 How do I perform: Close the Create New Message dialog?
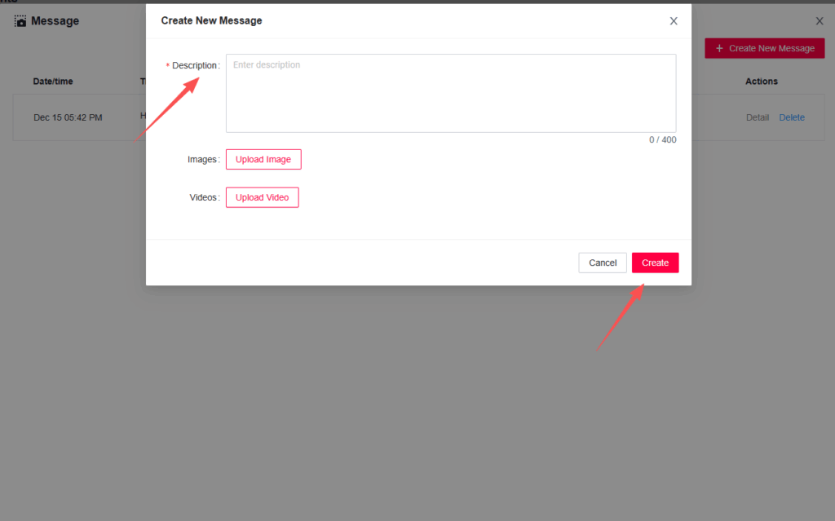(674, 21)
